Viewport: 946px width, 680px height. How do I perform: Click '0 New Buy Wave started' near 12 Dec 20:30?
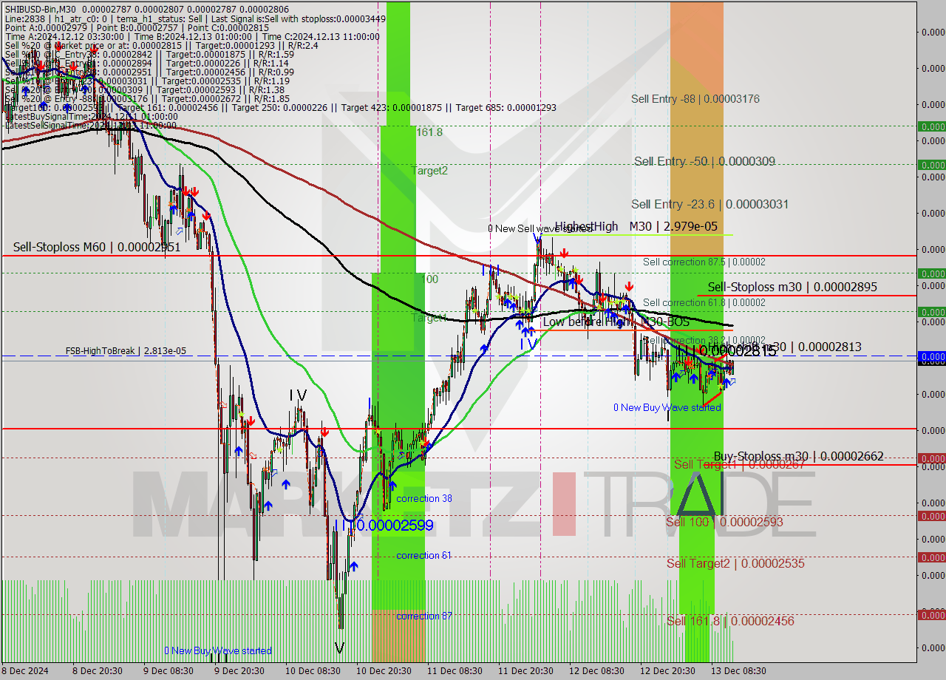(x=667, y=407)
